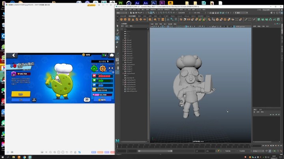This screenshot has width=284, height=159.
Task: Open the UV menu in main menu bar
Action: tap(185, 9)
